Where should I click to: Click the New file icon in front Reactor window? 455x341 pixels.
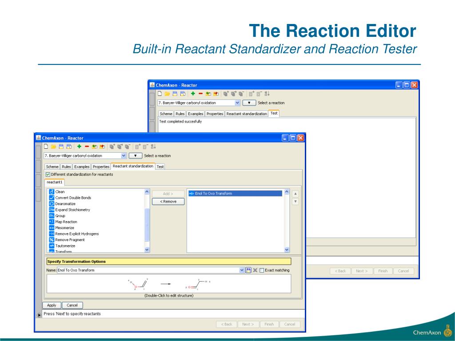[x=46, y=147]
